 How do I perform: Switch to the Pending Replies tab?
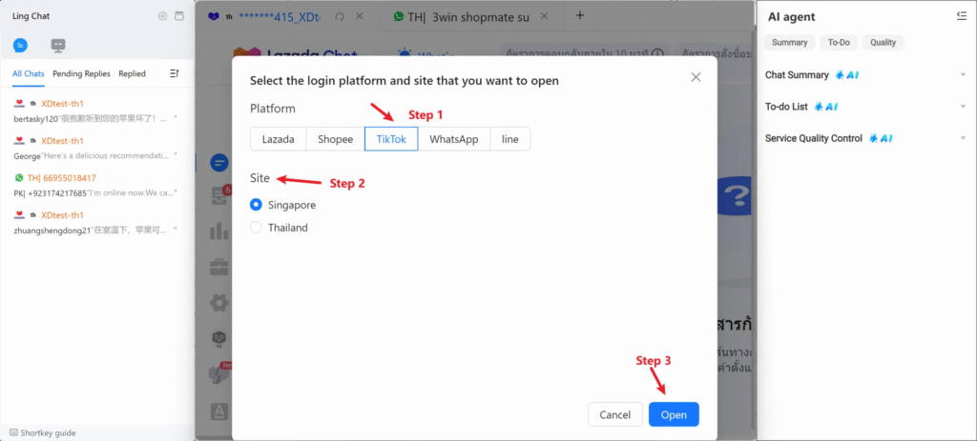coord(81,73)
